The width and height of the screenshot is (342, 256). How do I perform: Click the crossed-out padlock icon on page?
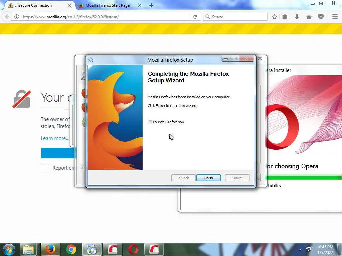coord(22,99)
